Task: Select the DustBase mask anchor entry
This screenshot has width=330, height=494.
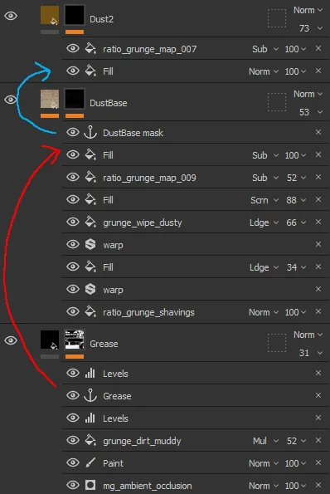Action: (x=195, y=133)
